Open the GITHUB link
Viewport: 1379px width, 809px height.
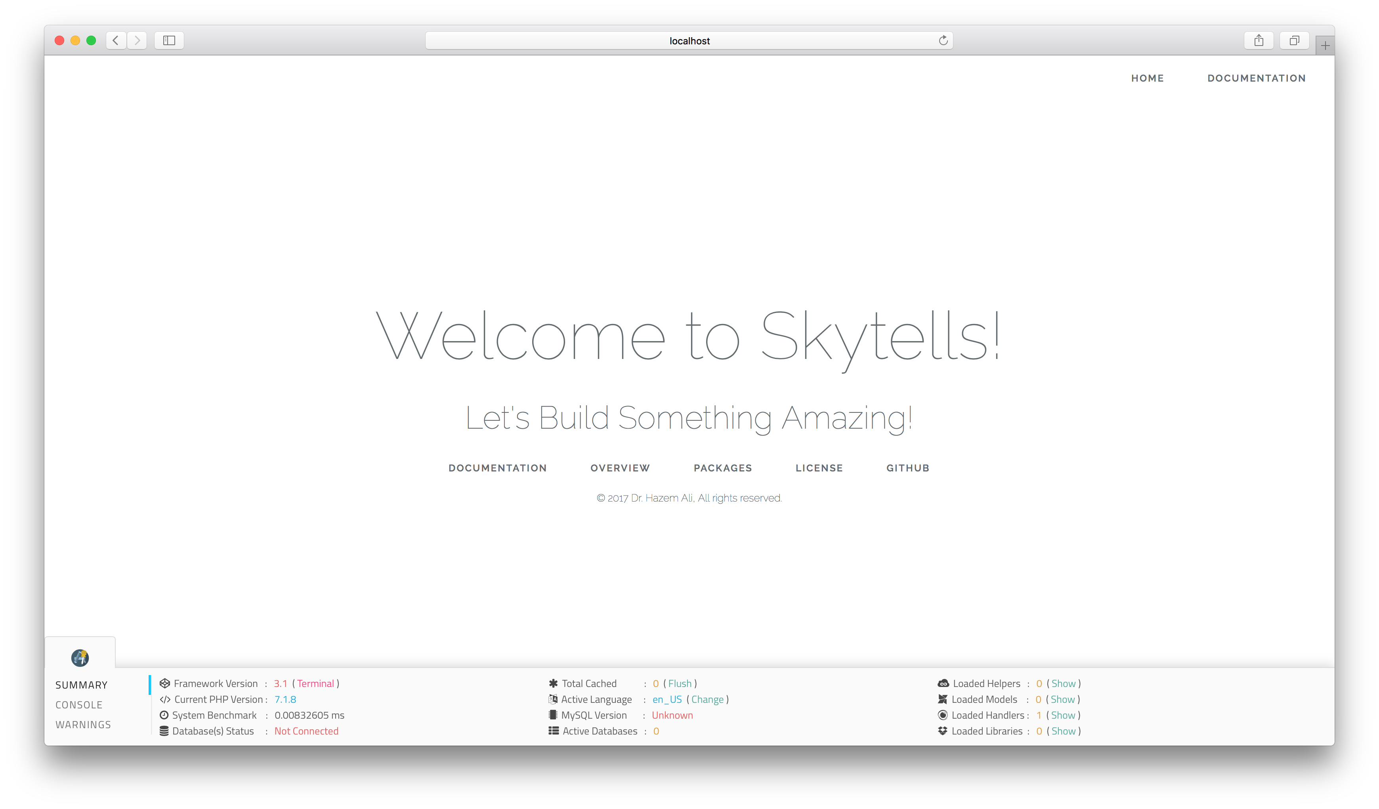tap(908, 468)
